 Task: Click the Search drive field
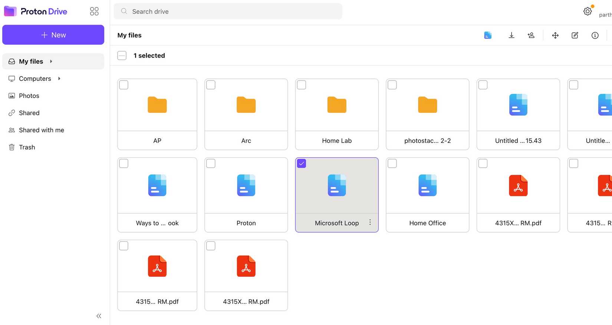(228, 12)
